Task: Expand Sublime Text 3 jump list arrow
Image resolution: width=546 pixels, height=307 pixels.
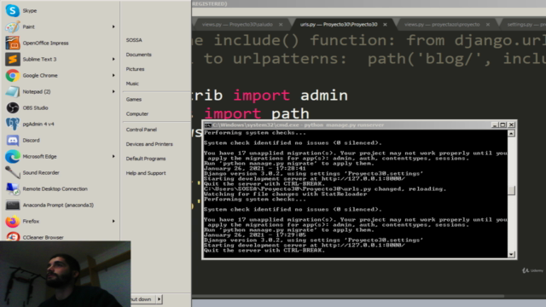Action: click(x=113, y=59)
